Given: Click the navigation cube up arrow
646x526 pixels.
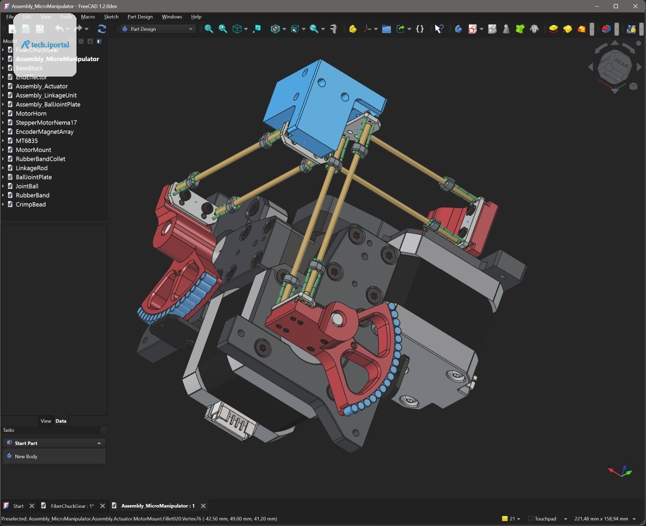Looking at the screenshot, I should pos(615,43).
